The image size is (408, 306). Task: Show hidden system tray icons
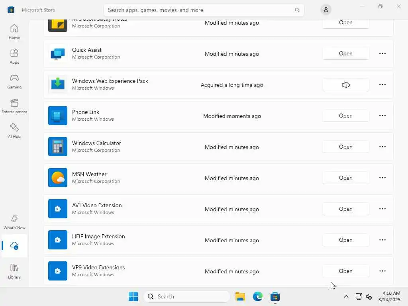[346, 296]
